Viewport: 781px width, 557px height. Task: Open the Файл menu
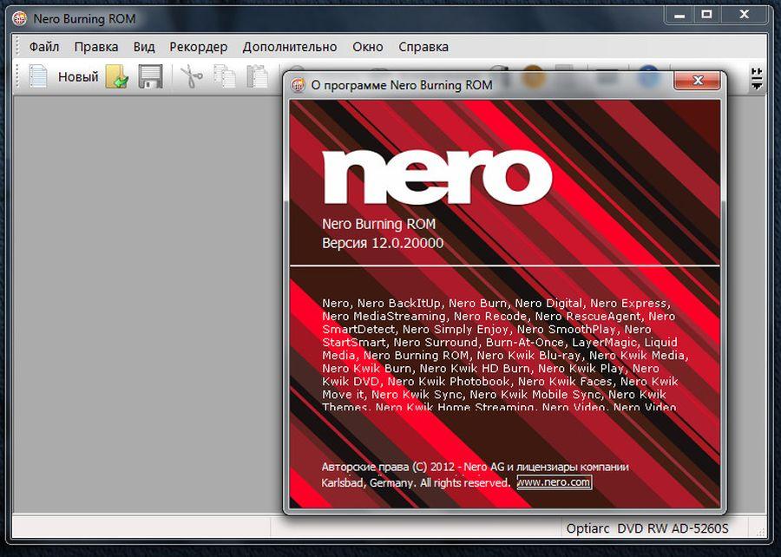click(x=43, y=47)
